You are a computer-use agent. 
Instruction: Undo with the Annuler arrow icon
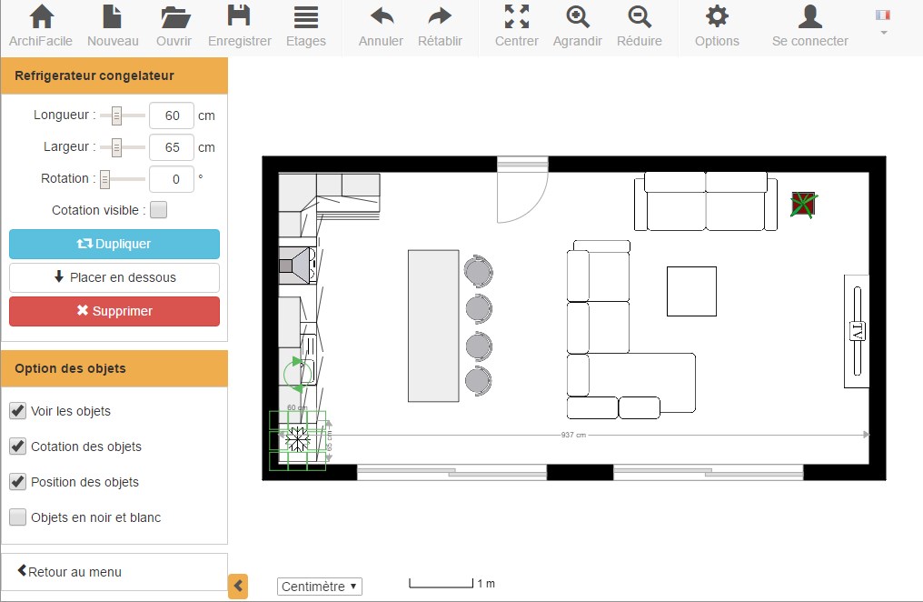click(x=379, y=25)
